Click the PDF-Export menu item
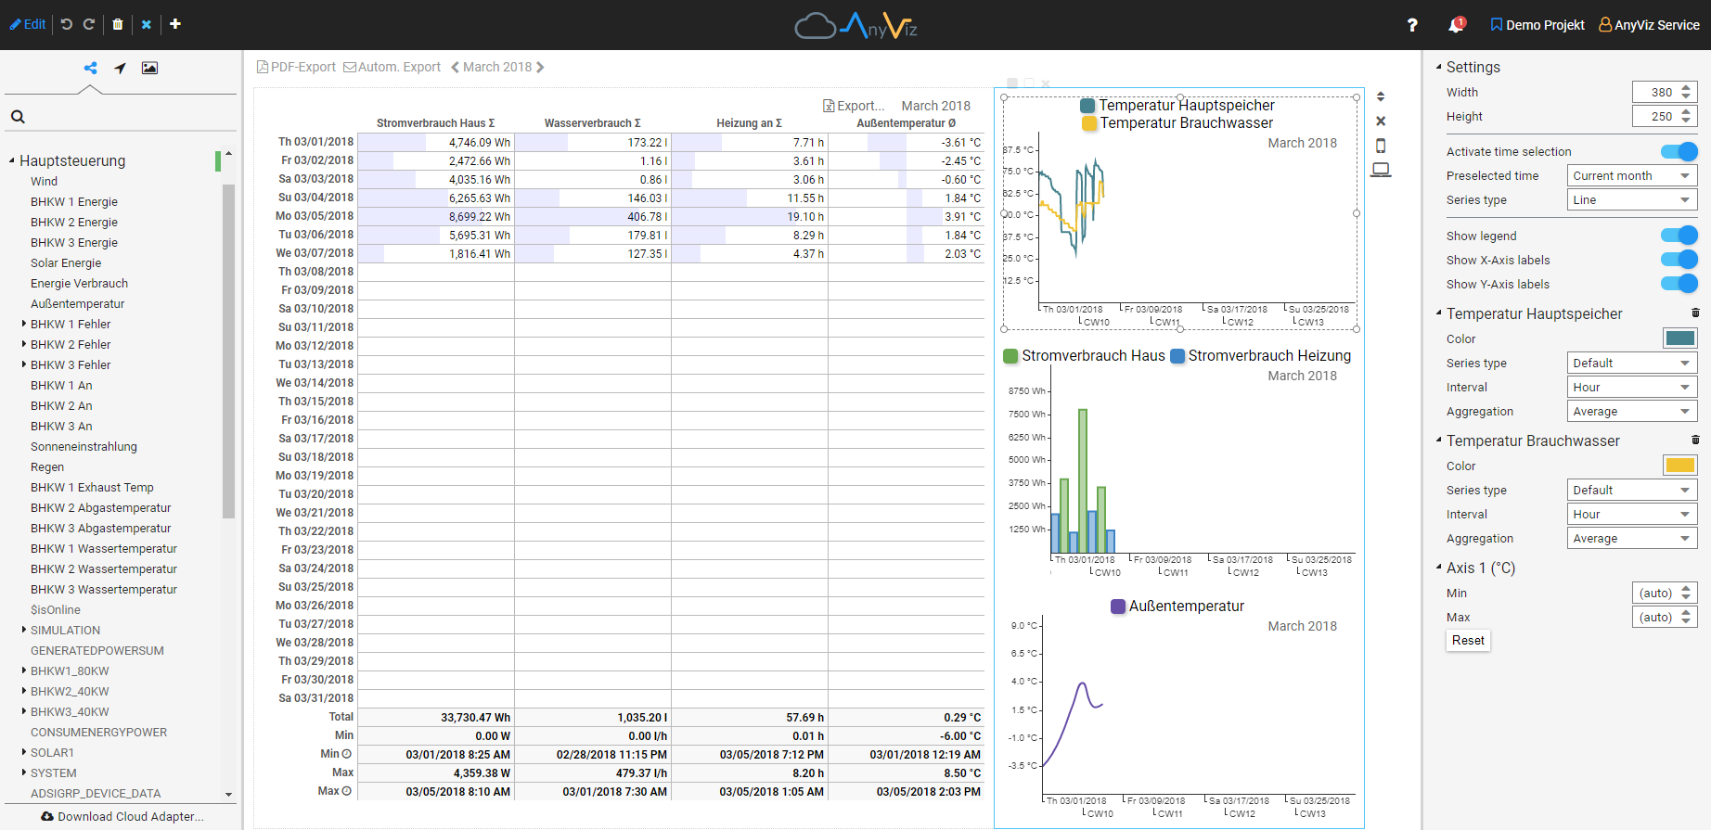Viewport: 1711px width, 830px height. tap(296, 67)
